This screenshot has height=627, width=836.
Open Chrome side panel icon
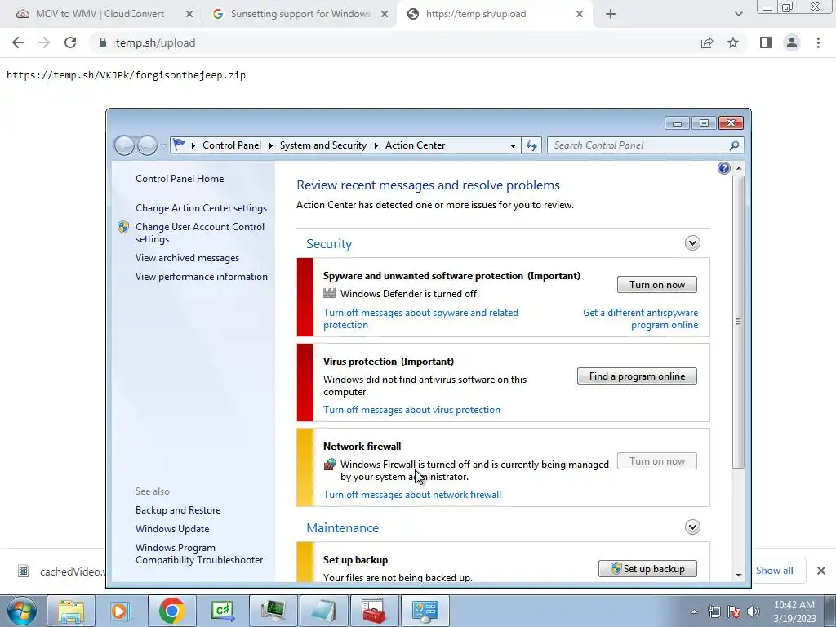(x=766, y=42)
